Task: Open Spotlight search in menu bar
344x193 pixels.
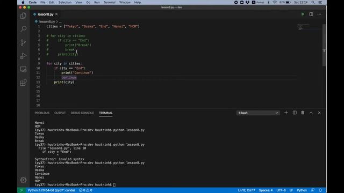Action: click(x=313, y=2)
